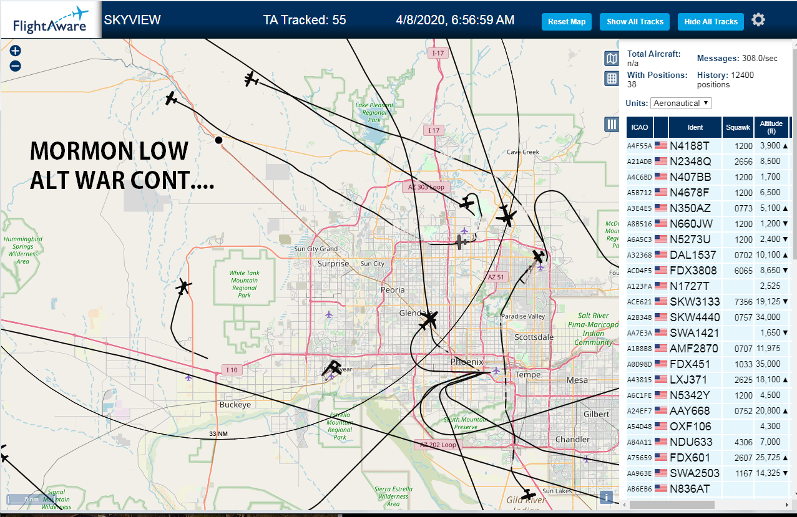The height and width of the screenshot is (517, 797).
Task: Click Show All Tracks
Action: point(635,22)
